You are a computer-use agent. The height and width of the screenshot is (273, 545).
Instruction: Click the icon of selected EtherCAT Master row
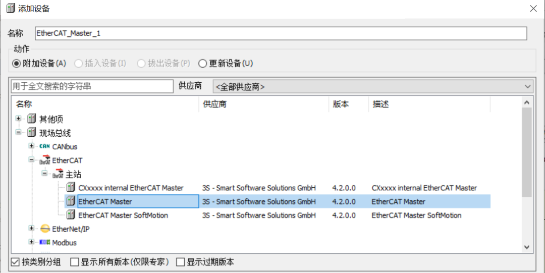pos(71,201)
